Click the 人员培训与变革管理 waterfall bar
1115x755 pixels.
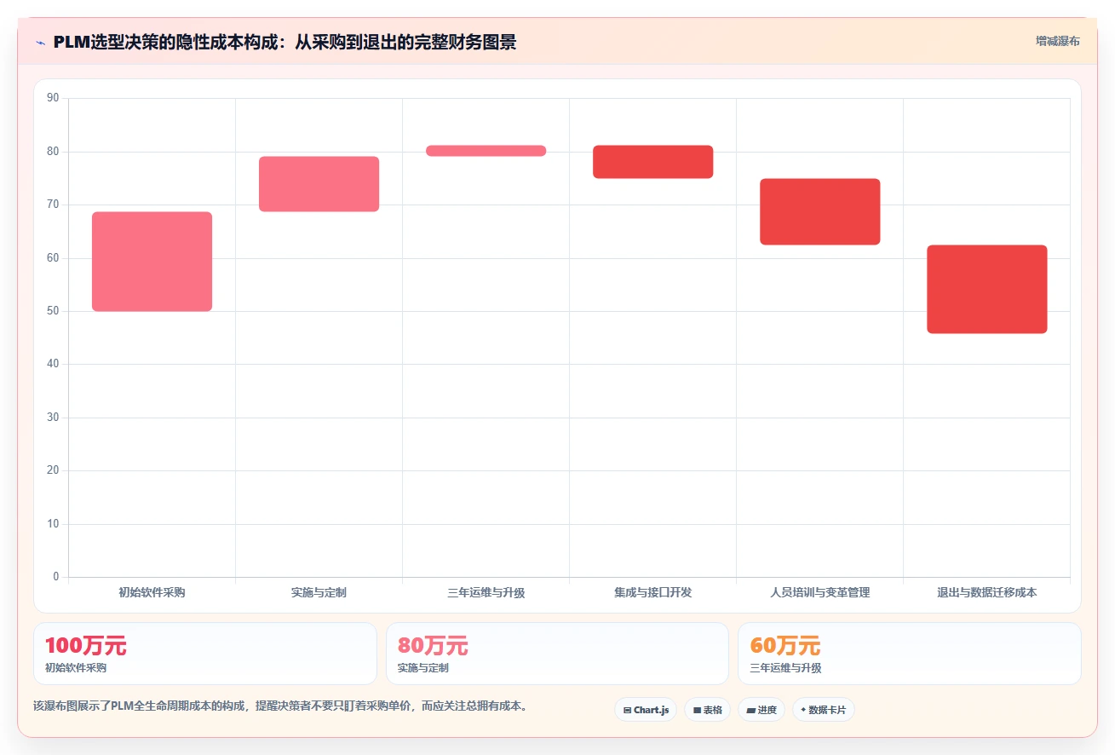(819, 211)
